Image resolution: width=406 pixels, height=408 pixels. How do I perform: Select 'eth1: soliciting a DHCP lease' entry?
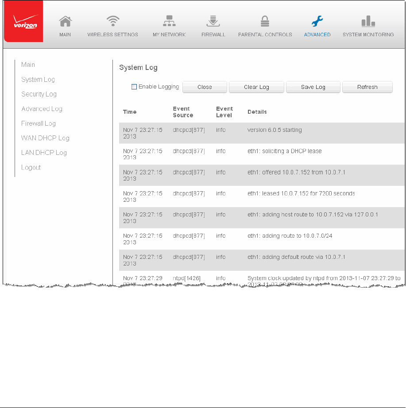pos(262,154)
